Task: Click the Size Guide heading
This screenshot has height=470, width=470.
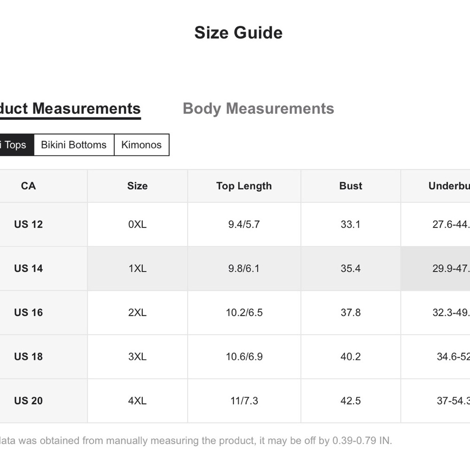Action: click(238, 32)
